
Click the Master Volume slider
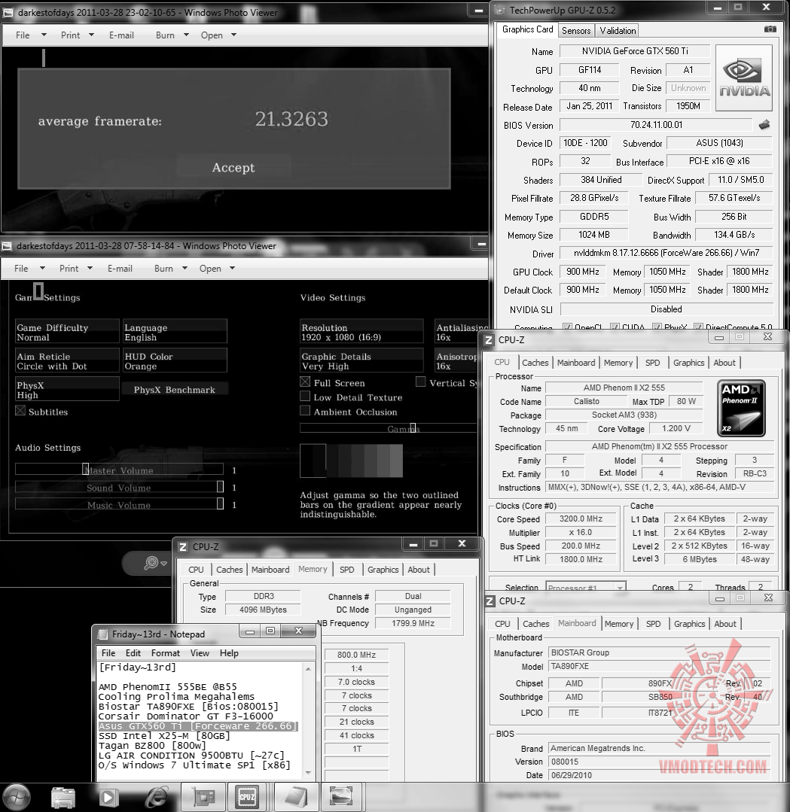click(x=119, y=469)
